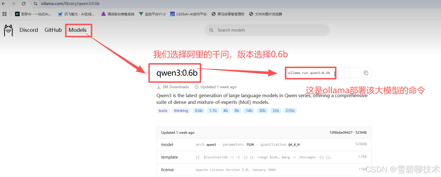The height and width of the screenshot is (177, 441).
Task: Open the 监控平台V1.0 bookmark
Action: pyautogui.click(x=152, y=14)
